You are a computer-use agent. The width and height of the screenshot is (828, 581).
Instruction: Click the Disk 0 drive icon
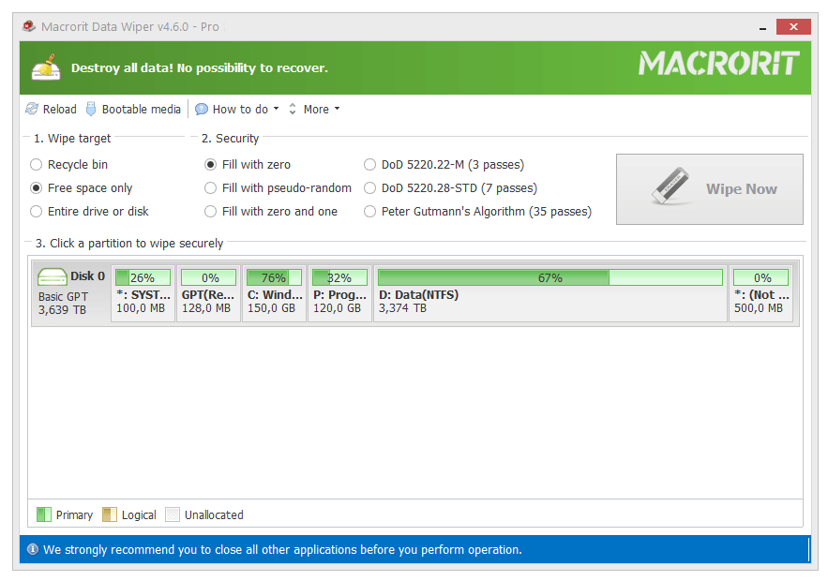point(53,276)
